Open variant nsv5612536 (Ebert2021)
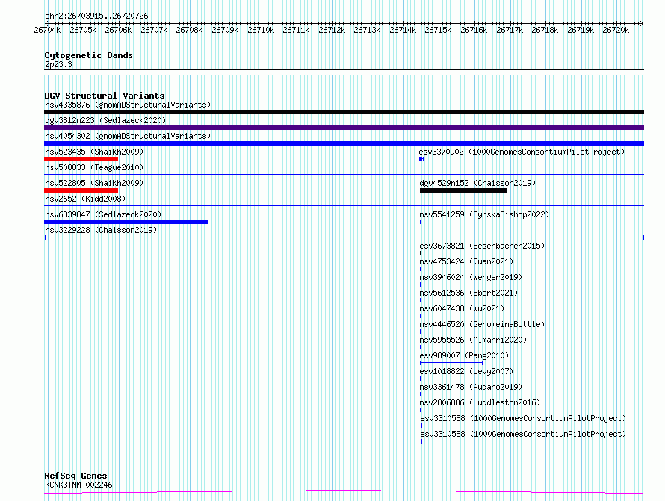Screen dimensions: 665x501 coord(468,293)
